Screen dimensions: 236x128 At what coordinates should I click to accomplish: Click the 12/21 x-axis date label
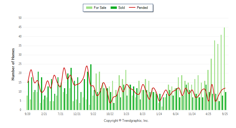(77, 114)
